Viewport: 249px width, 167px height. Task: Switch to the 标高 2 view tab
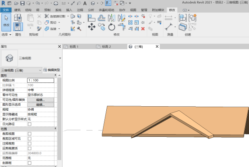click(x=106, y=46)
